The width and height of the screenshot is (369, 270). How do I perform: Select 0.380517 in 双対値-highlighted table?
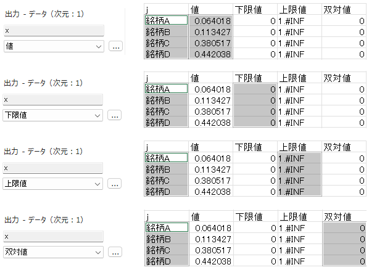(211, 250)
